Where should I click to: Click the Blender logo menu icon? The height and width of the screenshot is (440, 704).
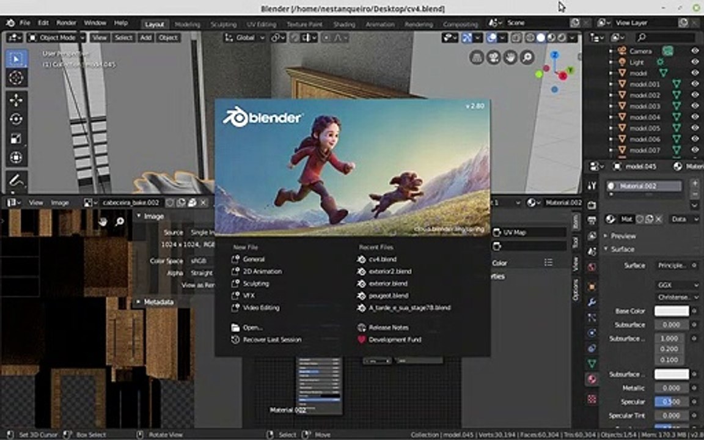tap(10, 23)
